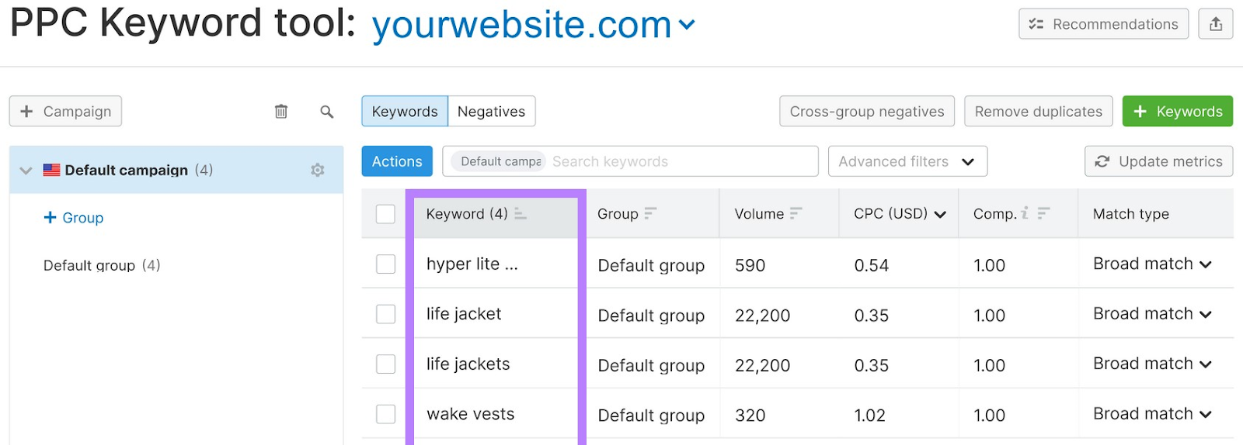Click Default campaign filter tag in search
Viewport: 1243px width, 445px height.
500,161
